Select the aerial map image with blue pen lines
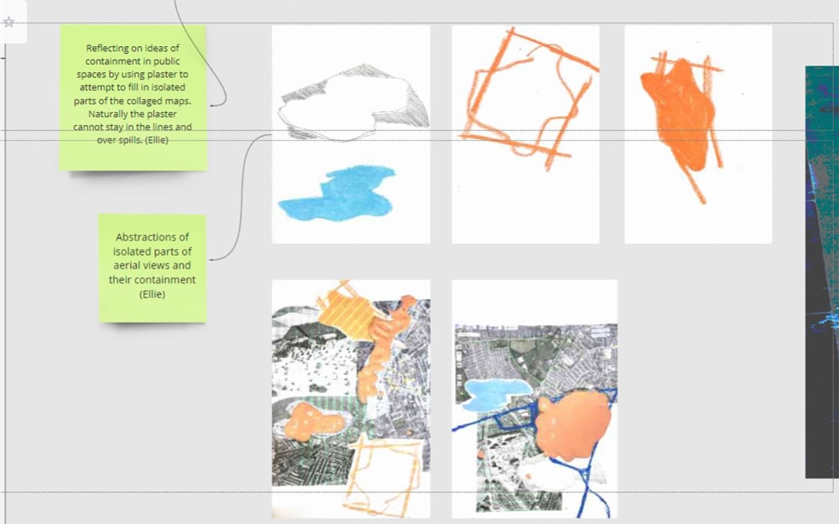The image size is (839, 524). (x=534, y=399)
